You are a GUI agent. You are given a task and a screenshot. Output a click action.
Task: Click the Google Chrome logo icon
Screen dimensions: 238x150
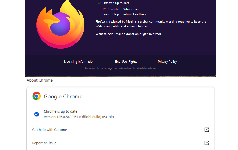[36, 96]
